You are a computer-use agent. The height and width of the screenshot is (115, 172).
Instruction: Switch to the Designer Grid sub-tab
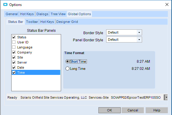pos(67,22)
